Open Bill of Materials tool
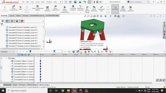Image resolution: width=166 pixels, height=93 pixels. click(x=94, y=9)
